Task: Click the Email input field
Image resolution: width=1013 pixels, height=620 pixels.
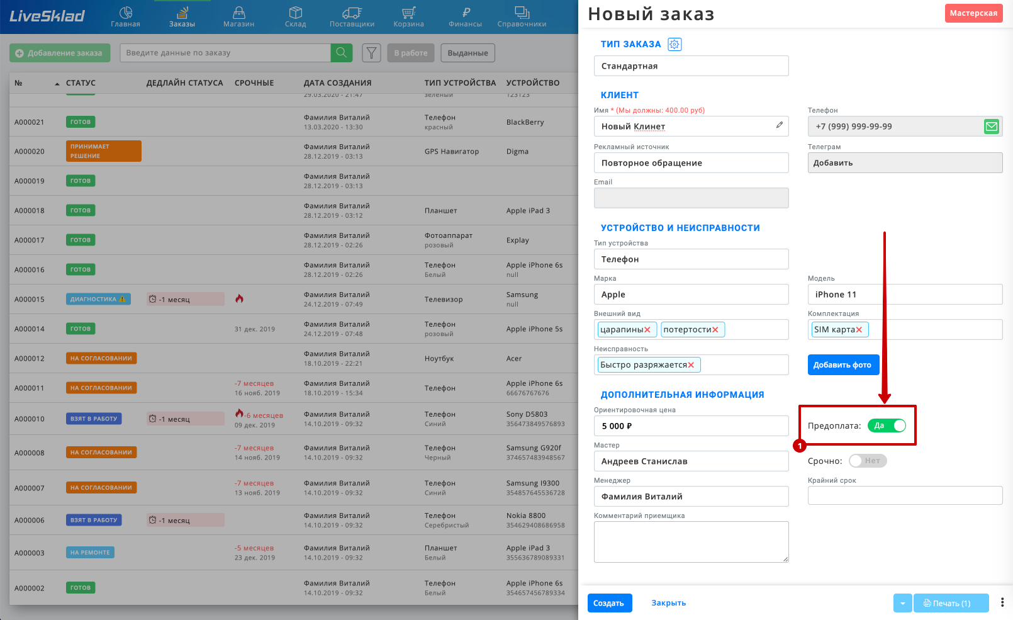Action: 691,198
